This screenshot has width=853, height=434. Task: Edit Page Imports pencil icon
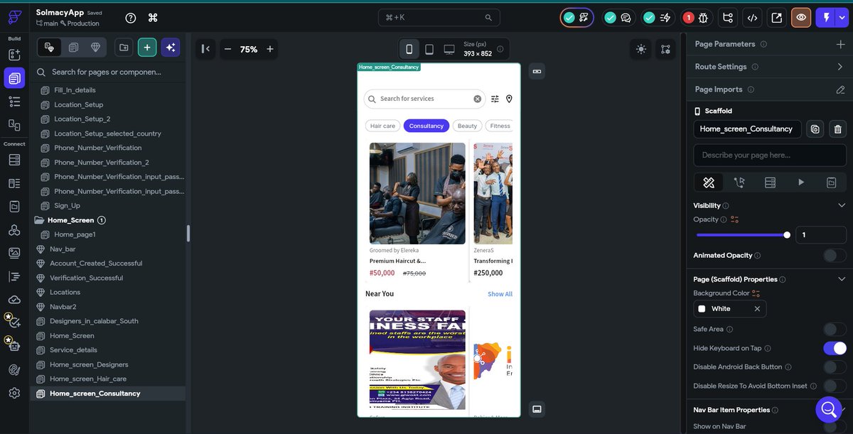click(x=840, y=89)
